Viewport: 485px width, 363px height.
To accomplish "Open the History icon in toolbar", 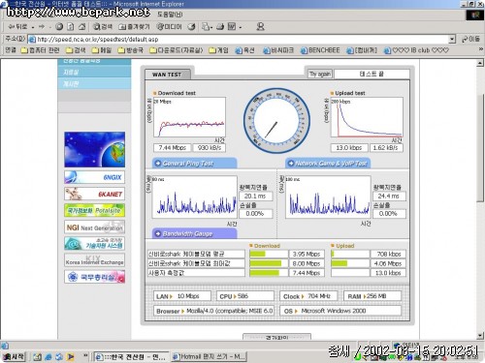I will click(x=191, y=27).
